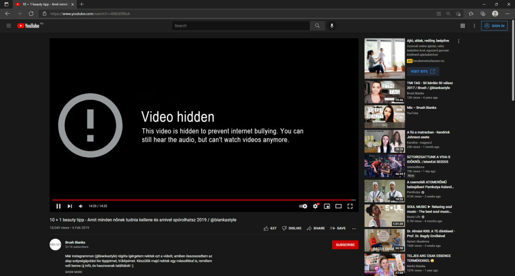This screenshot has width=515, height=276.
Task: Open the video's more actions menu
Action: (354, 228)
